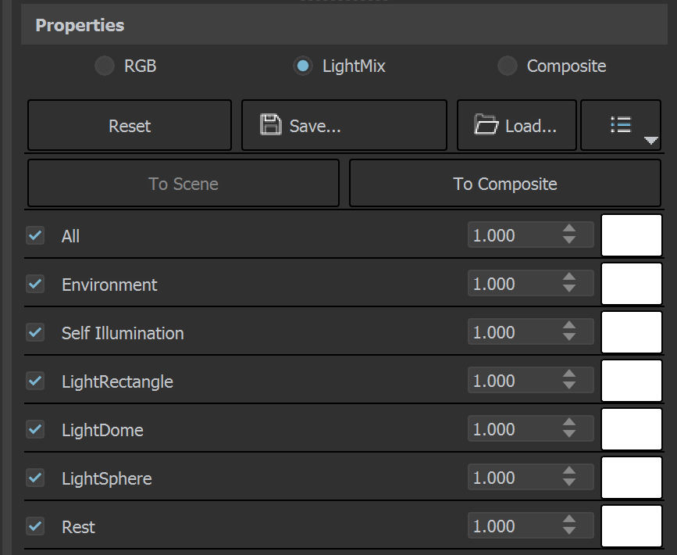Disable the Environment light checkbox
The width and height of the screenshot is (677, 555).
tap(35, 284)
